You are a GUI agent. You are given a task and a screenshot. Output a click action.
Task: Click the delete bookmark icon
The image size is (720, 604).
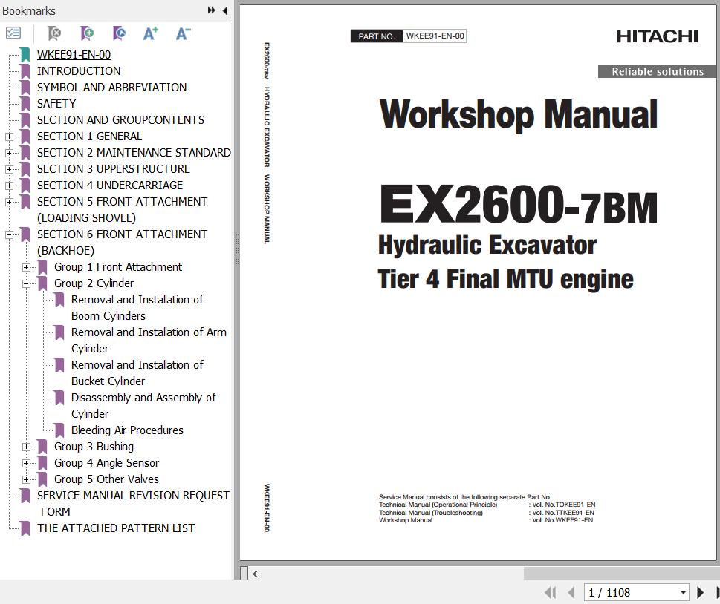(54, 33)
